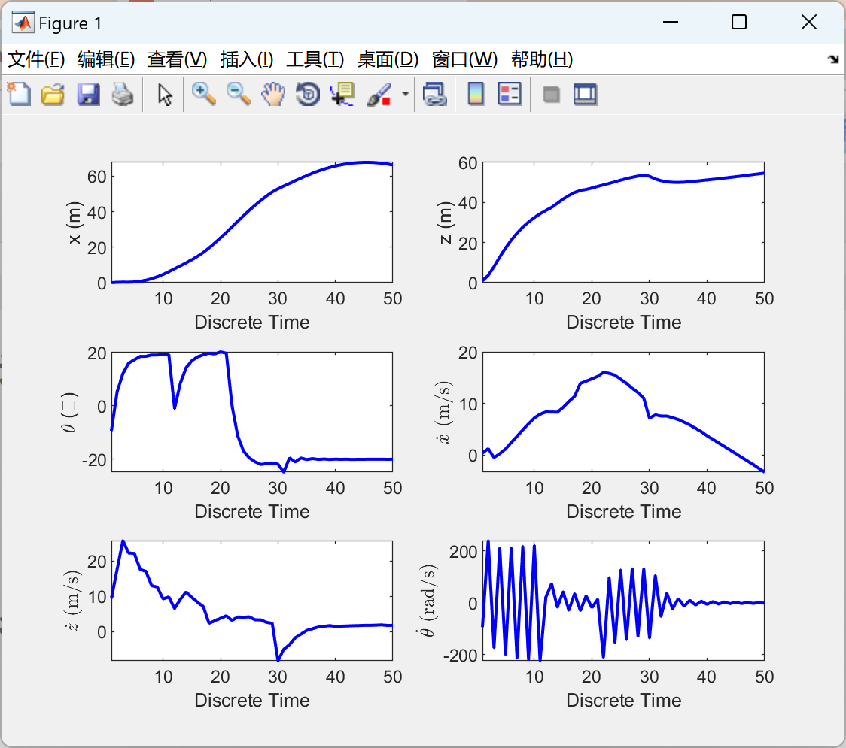Print the figure
Screen dimensions: 846x748
pos(123,94)
